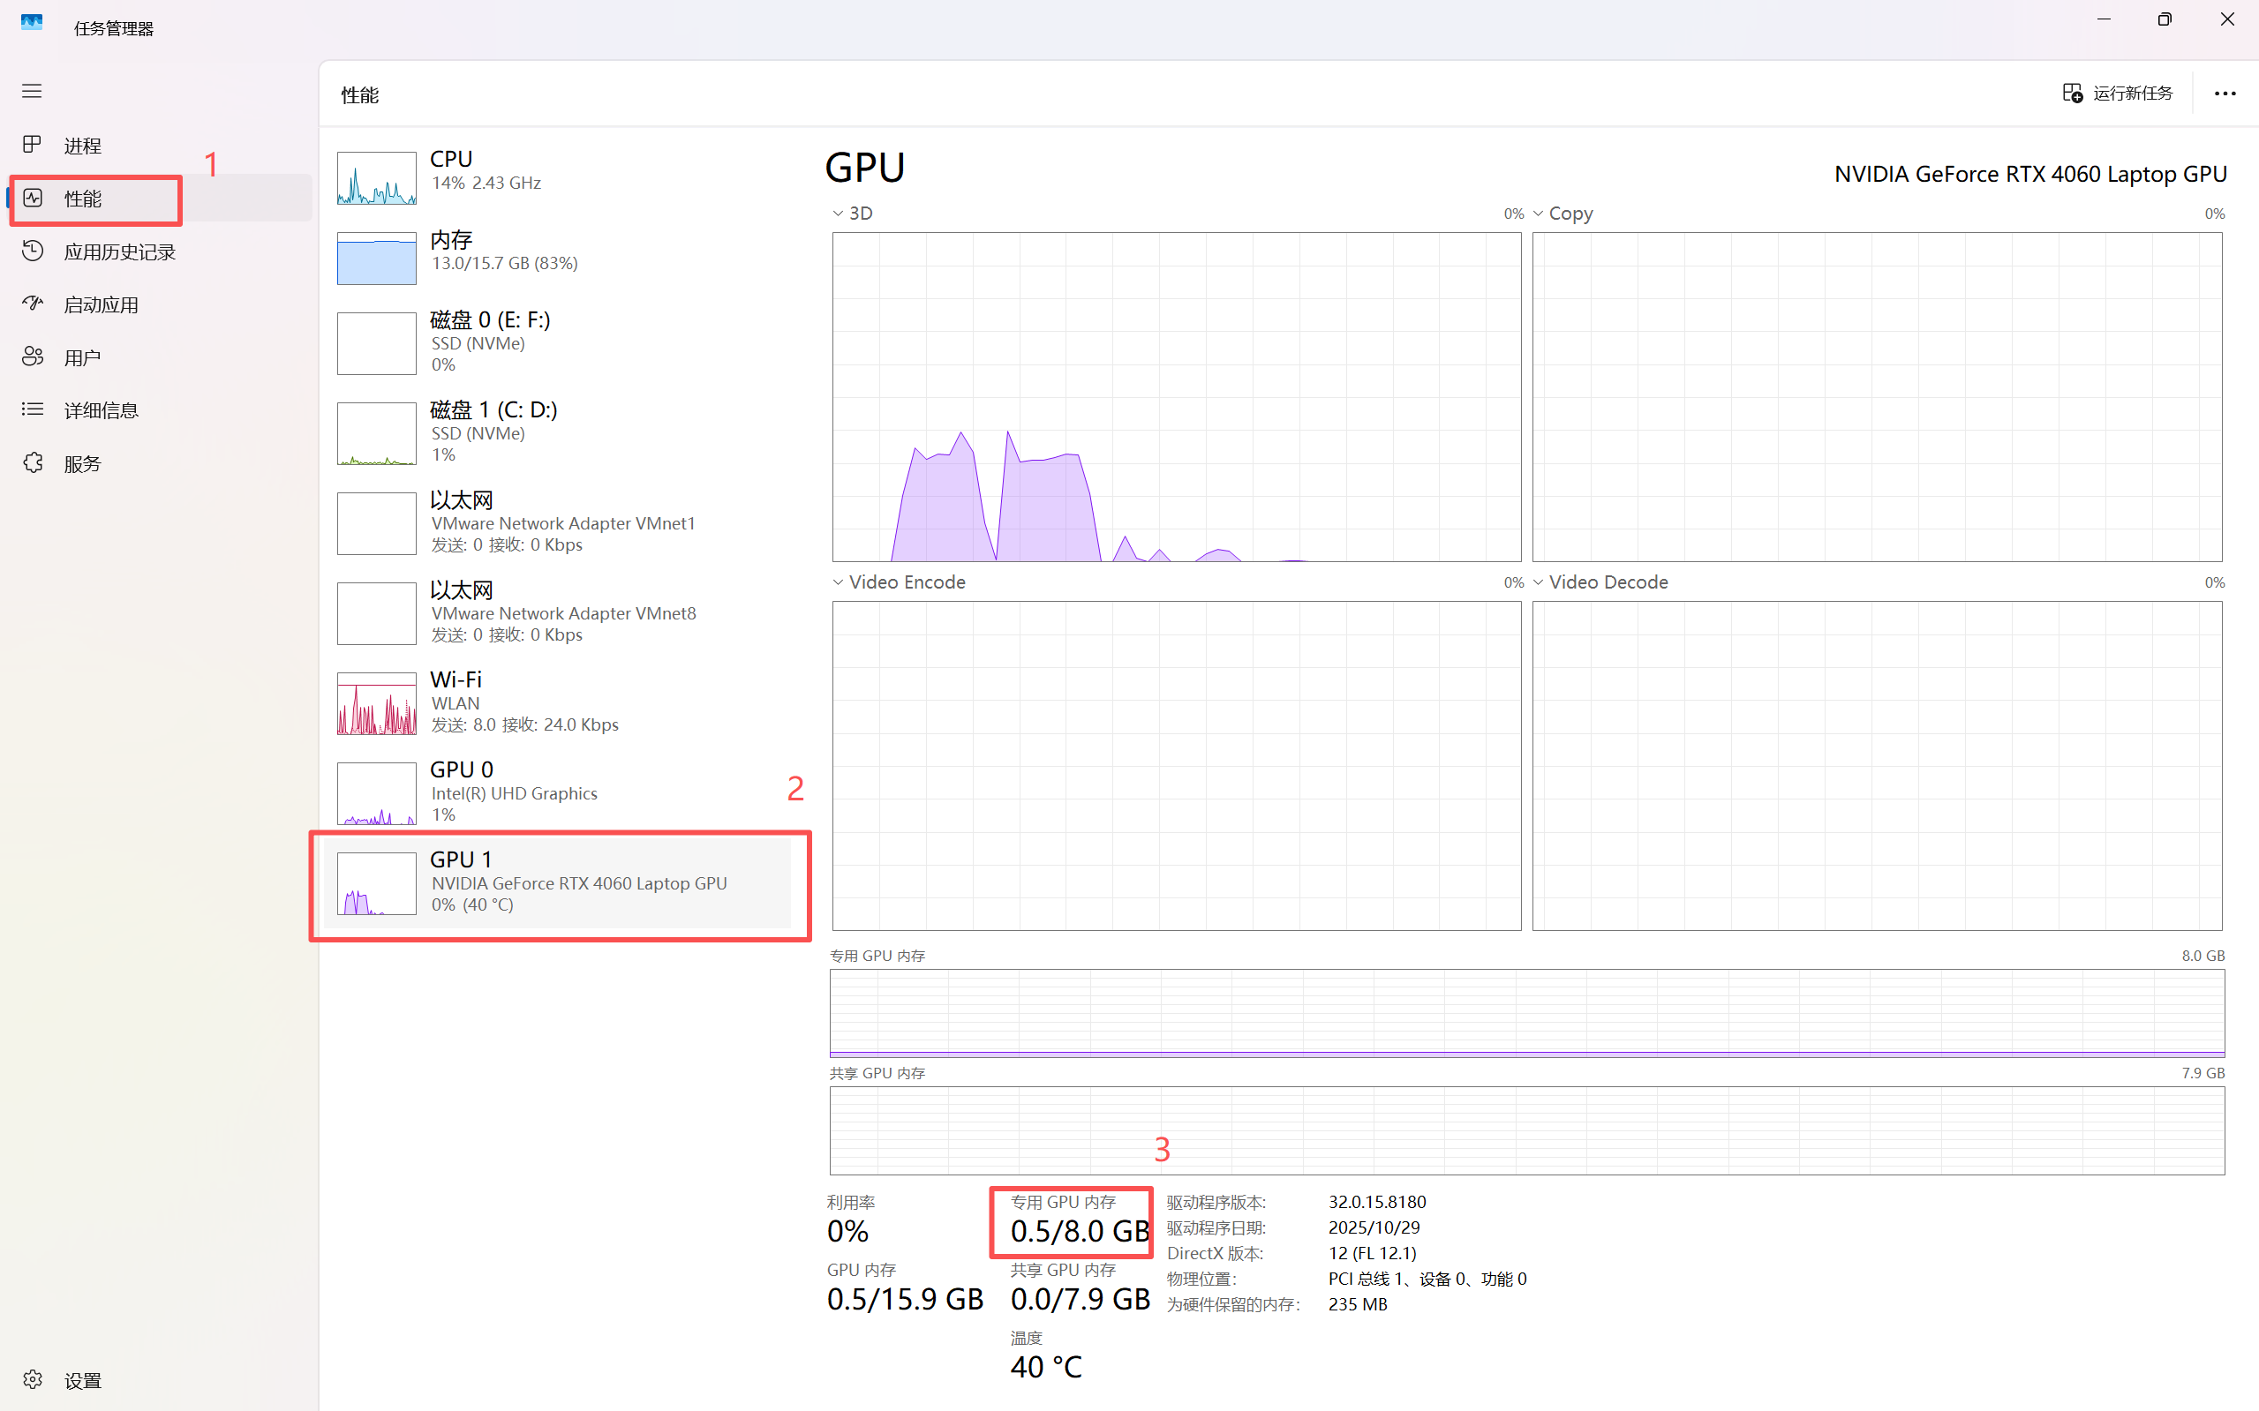Viewport: 2259px width, 1411px height.
Task: Click the 启动应用 startup apps icon
Action: pos(33,304)
